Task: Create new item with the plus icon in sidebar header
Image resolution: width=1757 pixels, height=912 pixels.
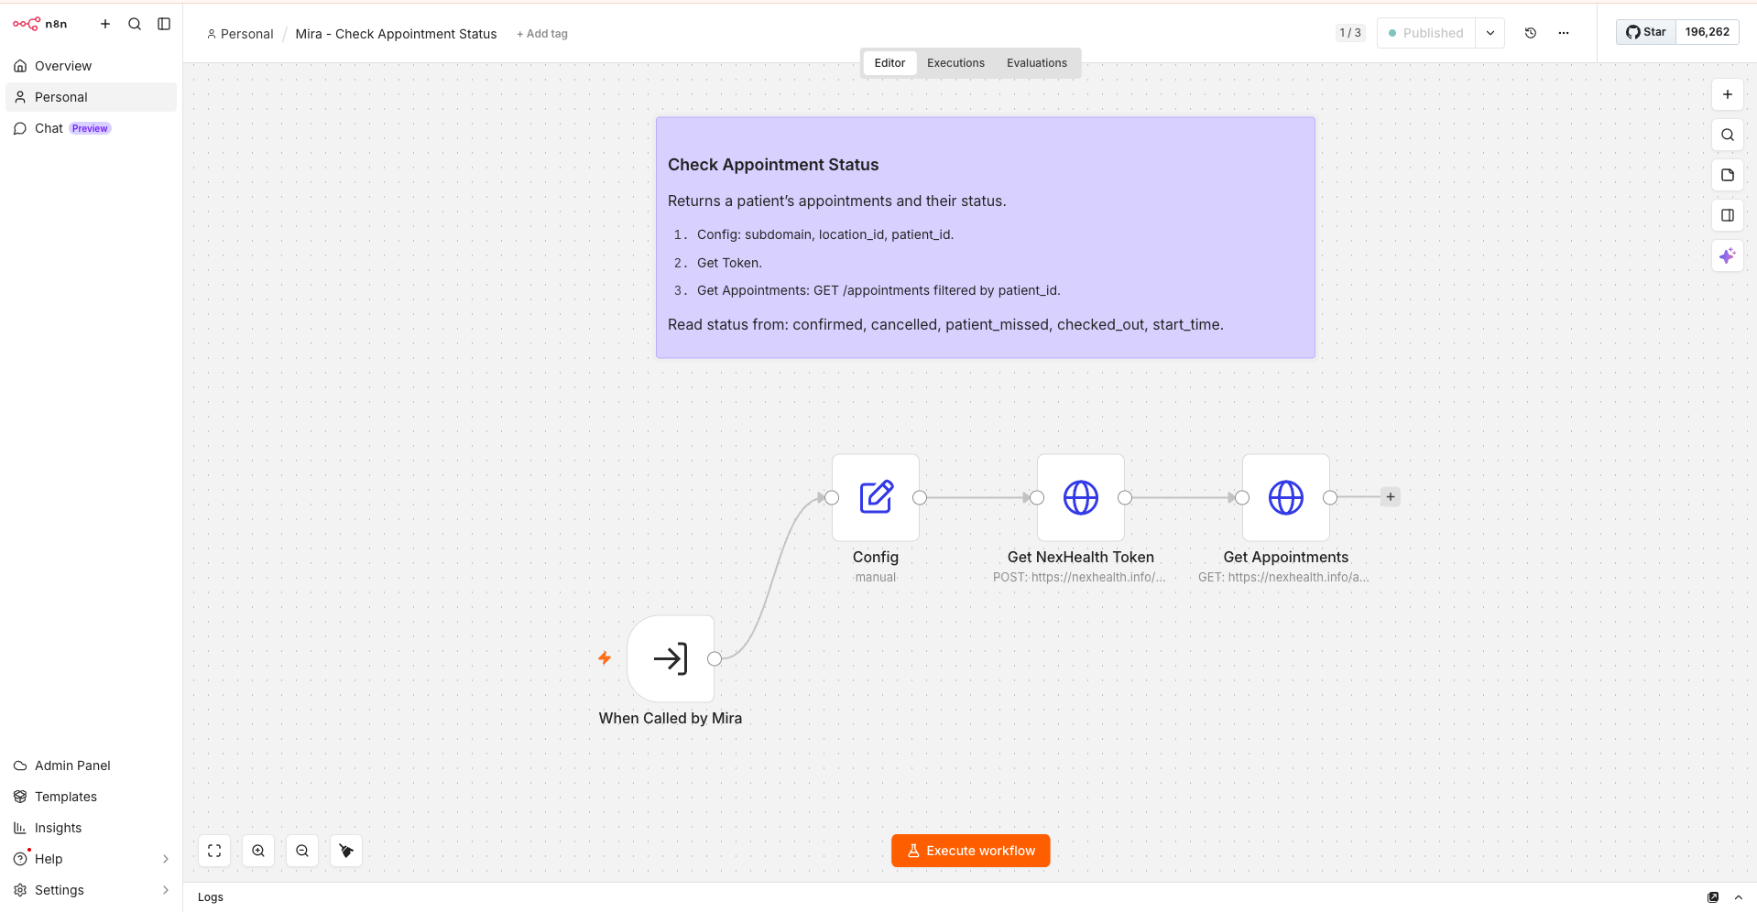Action: 105,24
